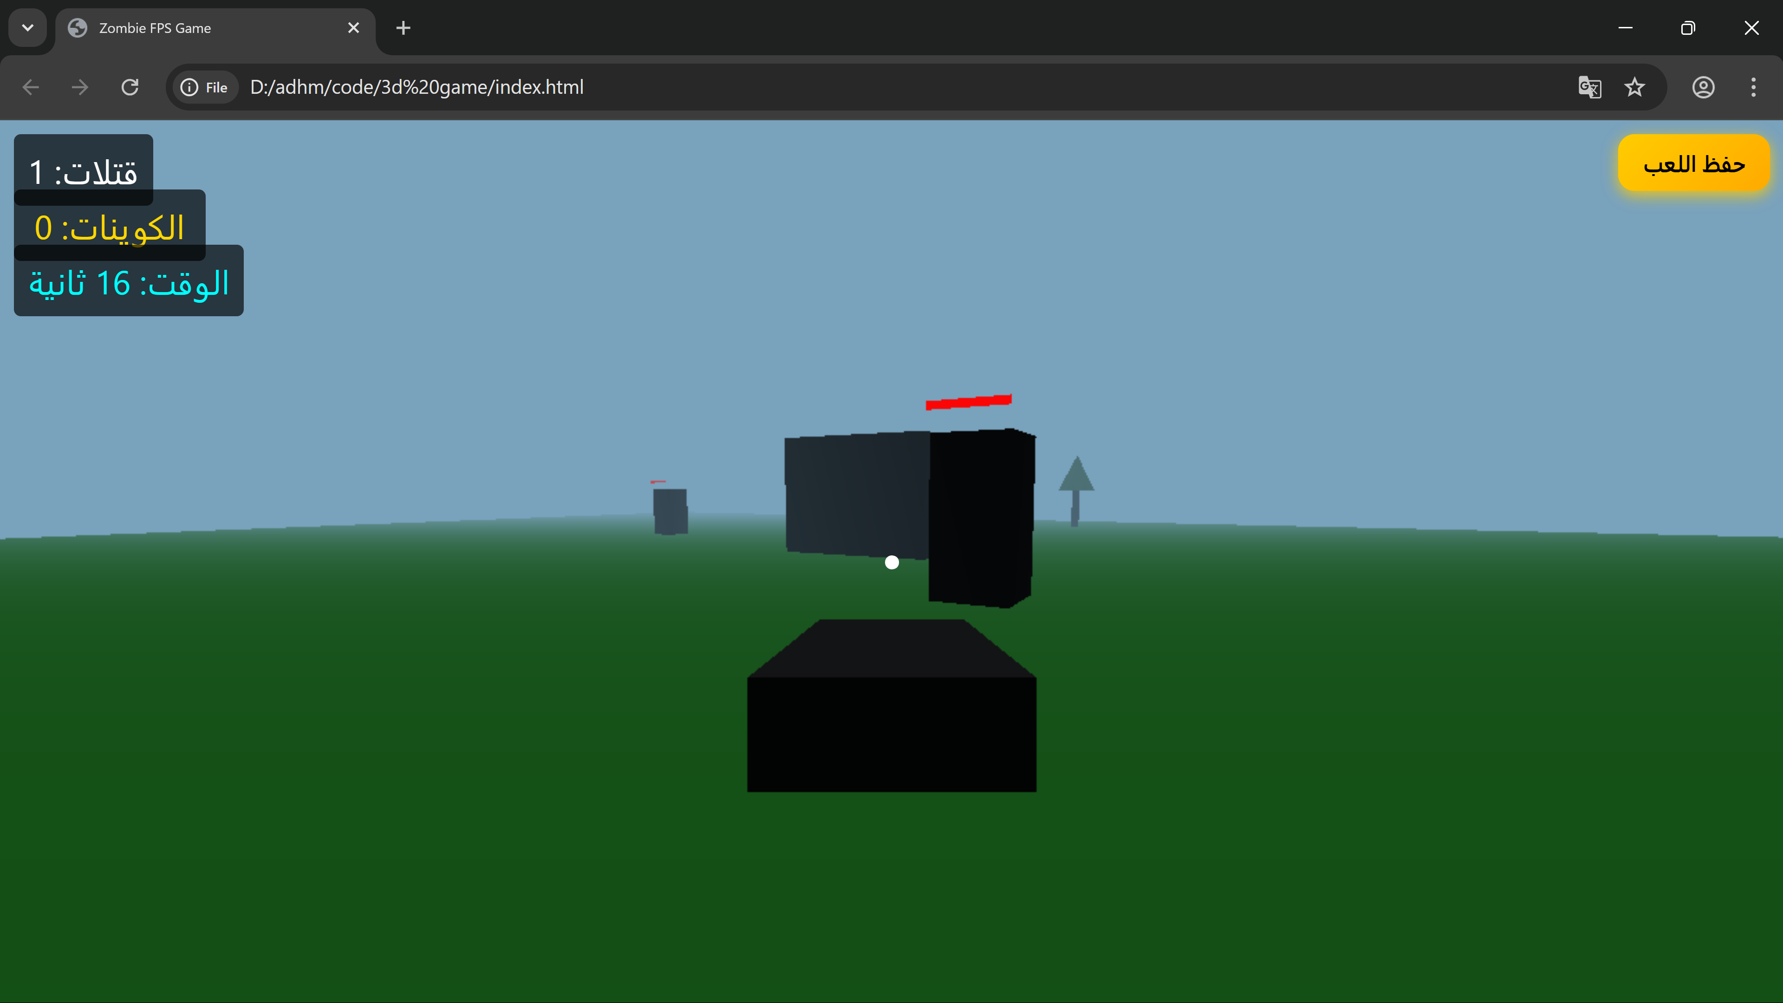This screenshot has height=1003, width=1783.
Task: Click the forward navigation arrow
Action: click(80, 87)
